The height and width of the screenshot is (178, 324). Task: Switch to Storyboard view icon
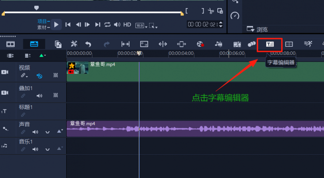[10, 44]
